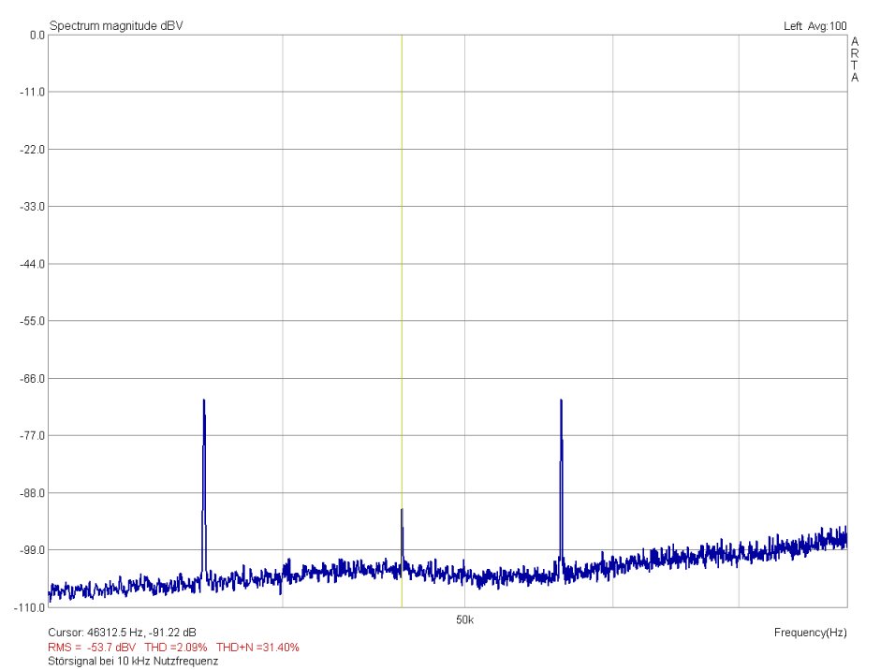
Task: Click the 'Frequency(Hz)' axis label
Action: click(810, 633)
